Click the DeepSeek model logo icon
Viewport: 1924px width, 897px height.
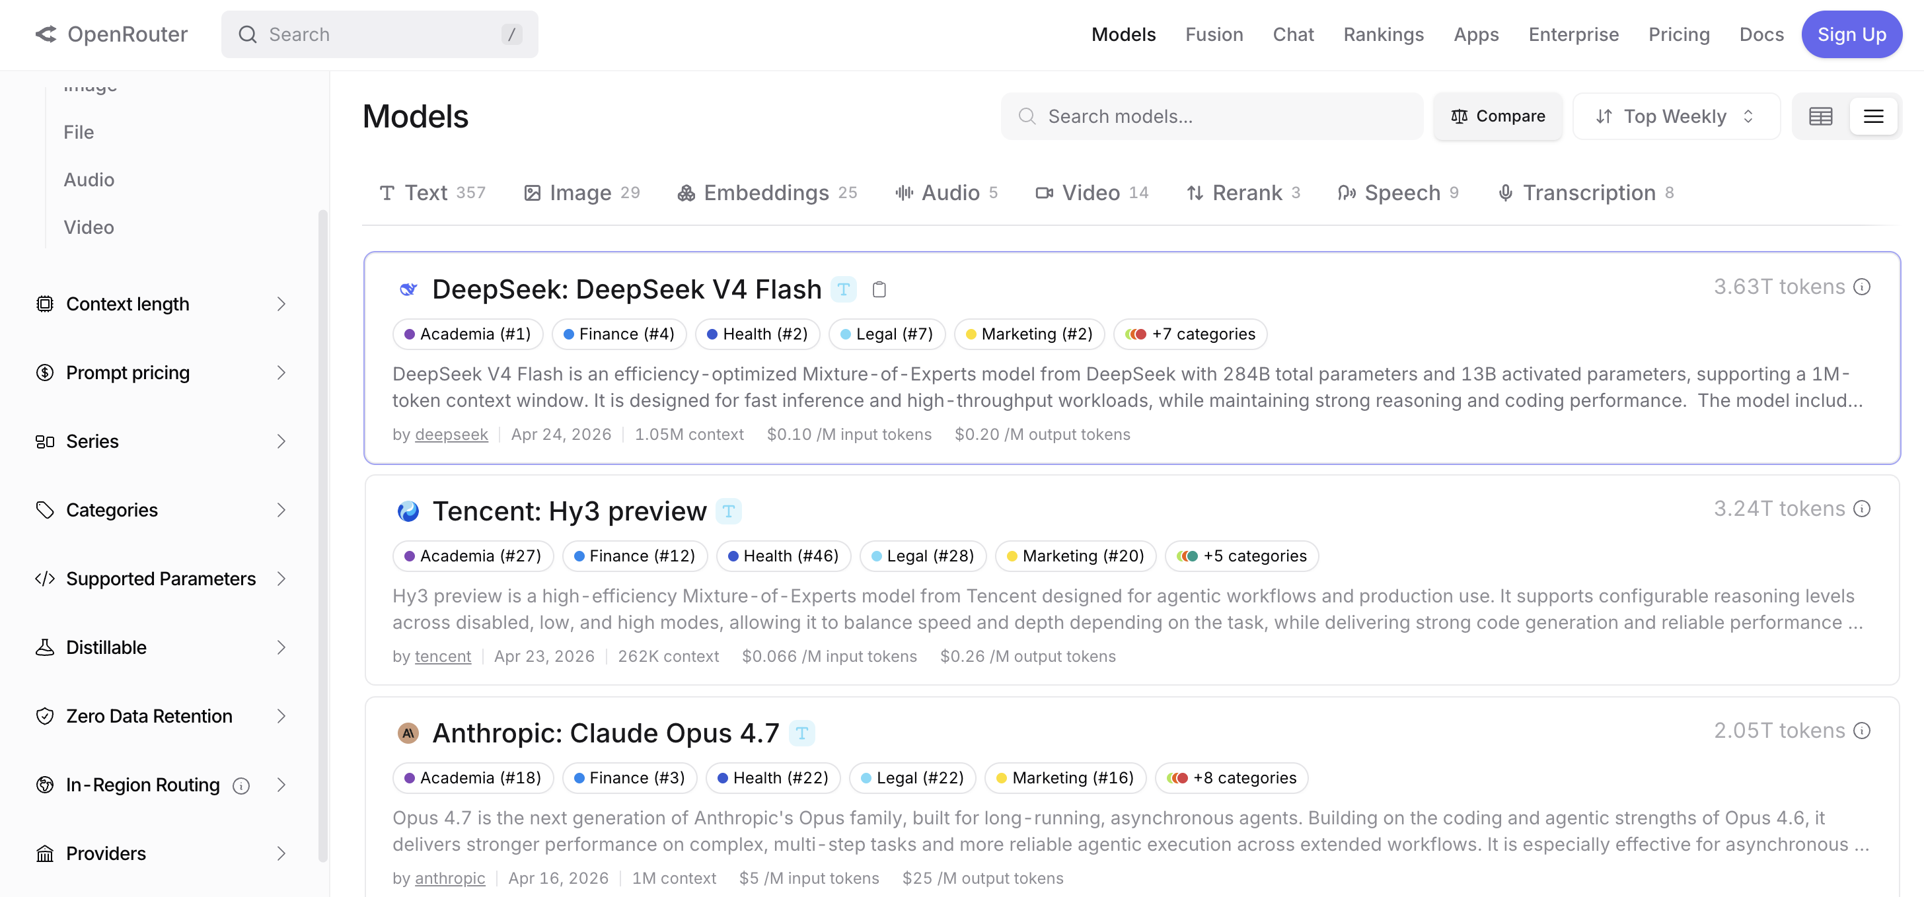(x=408, y=289)
